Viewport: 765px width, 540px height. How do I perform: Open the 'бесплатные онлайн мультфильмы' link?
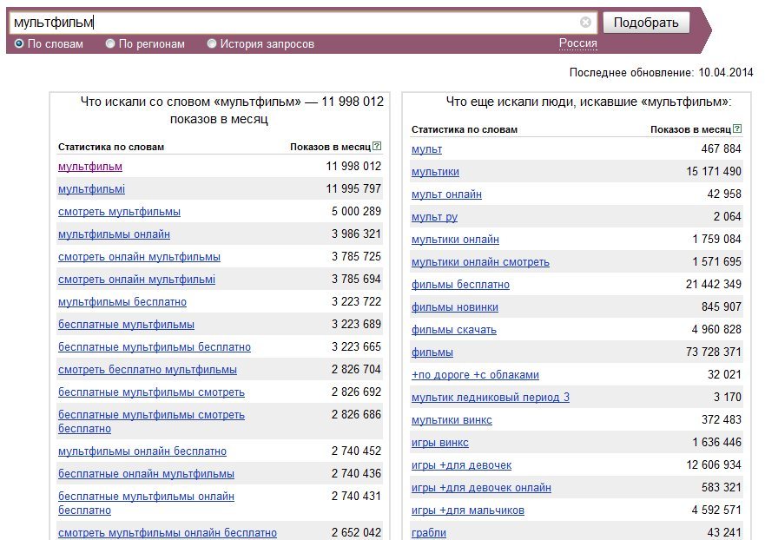pyautogui.click(x=146, y=474)
